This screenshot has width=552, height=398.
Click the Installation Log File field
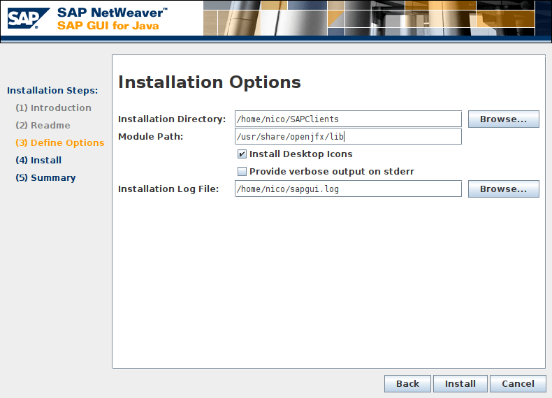[348, 189]
